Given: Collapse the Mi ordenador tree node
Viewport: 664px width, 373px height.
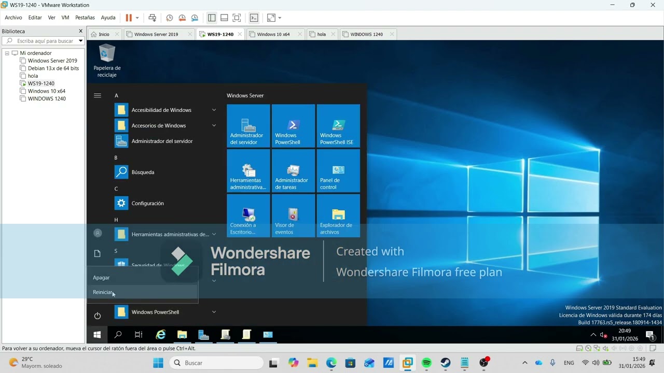Looking at the screenshot, I should pos(7,53).
